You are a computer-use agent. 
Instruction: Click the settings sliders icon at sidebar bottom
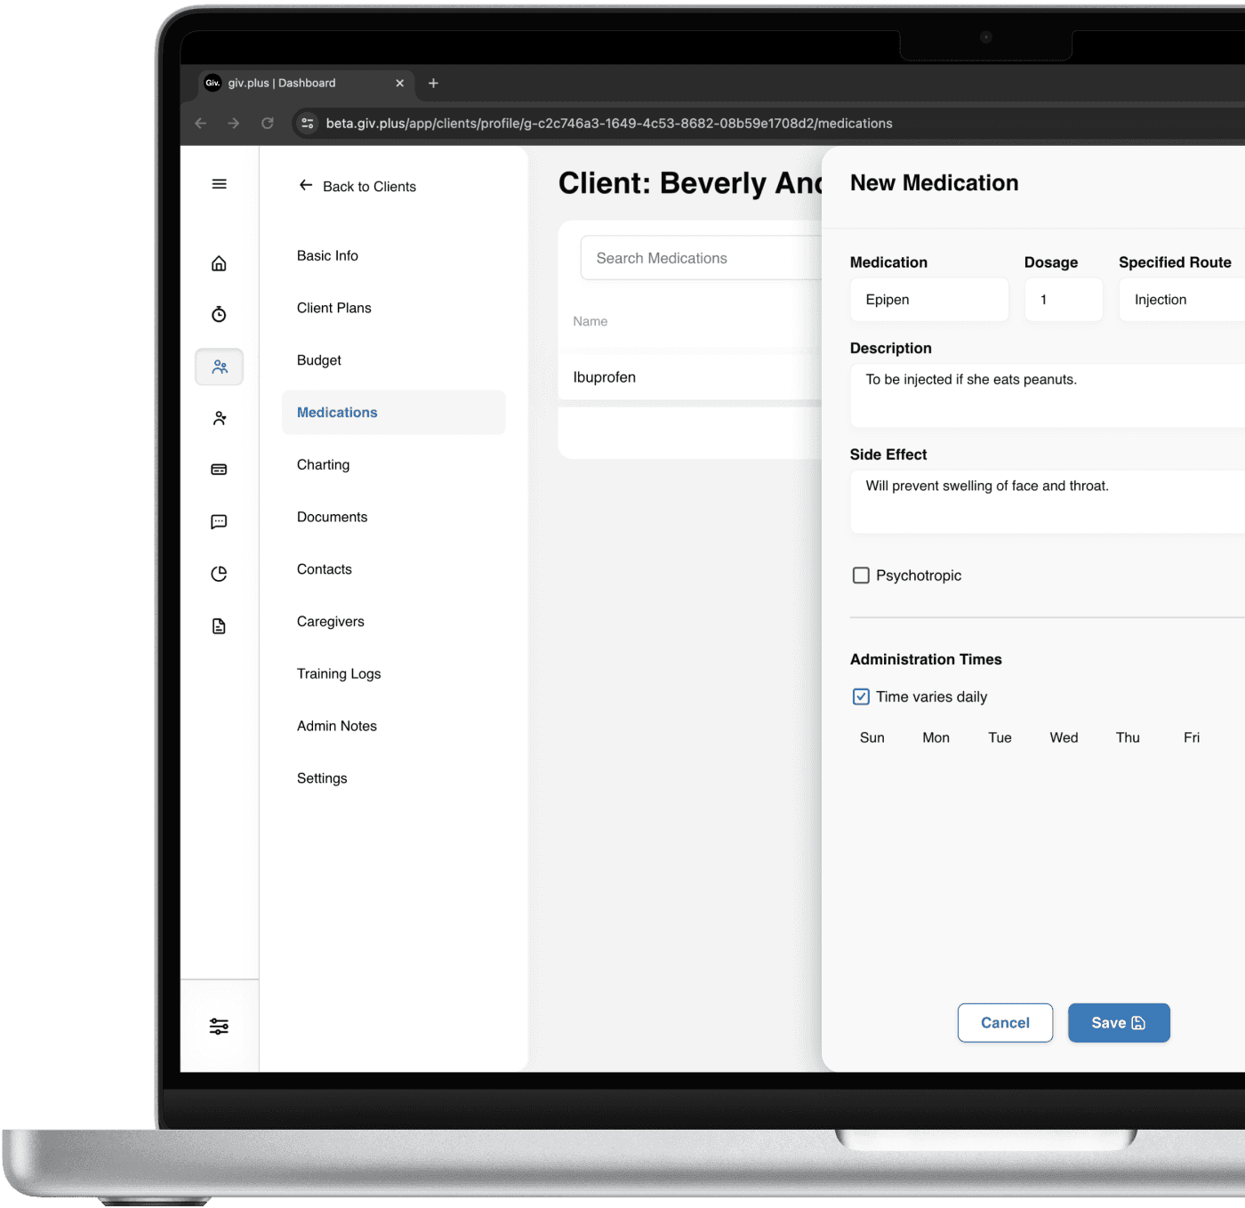click(219, 1026)
